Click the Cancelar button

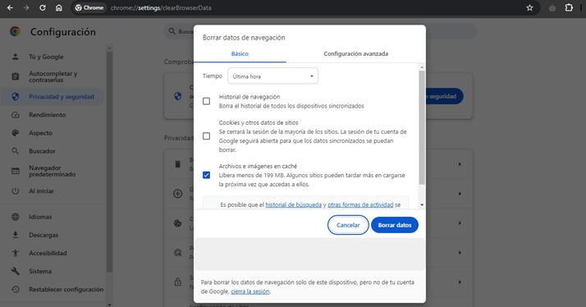pos(348,225)
